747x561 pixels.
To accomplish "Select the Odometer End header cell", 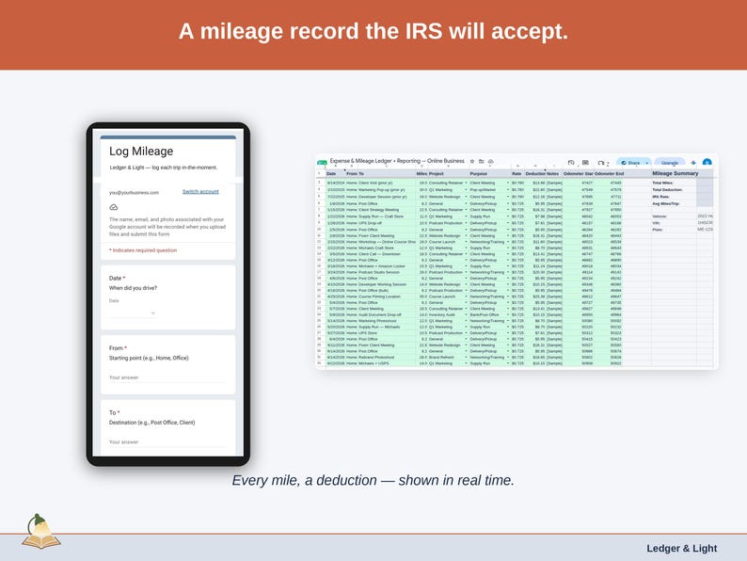I will pos(609,174).
